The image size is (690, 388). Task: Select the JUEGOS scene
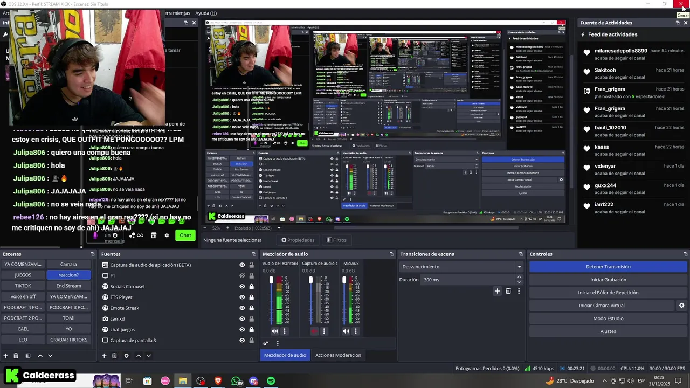click(x=23, y=275)
